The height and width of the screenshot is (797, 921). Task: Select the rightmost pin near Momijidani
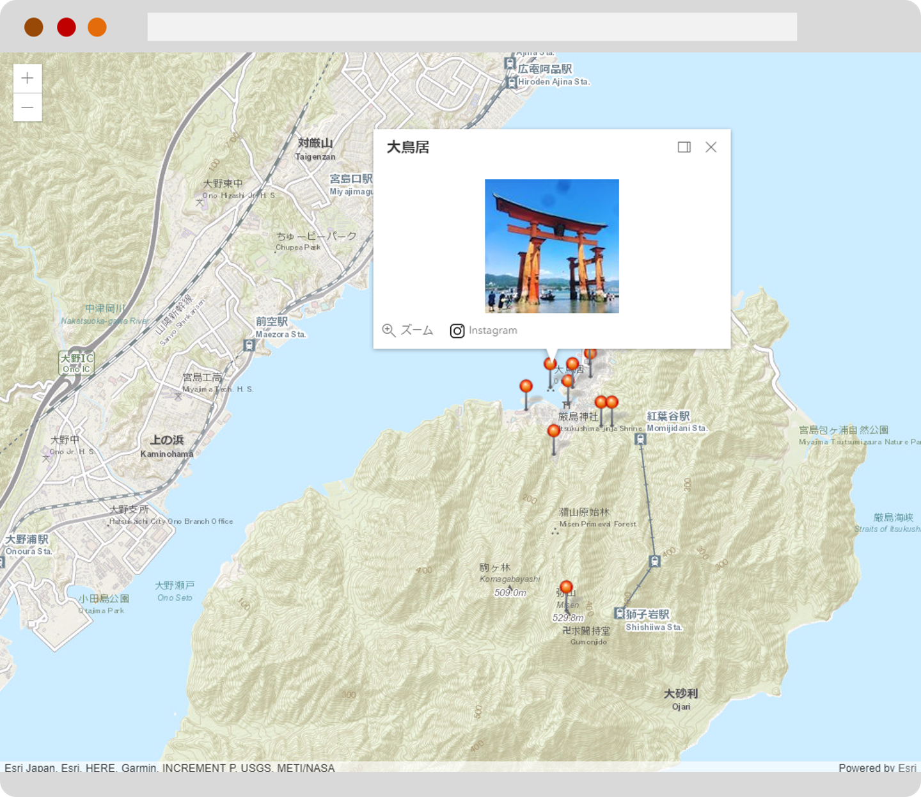click(x=612, y=402)
